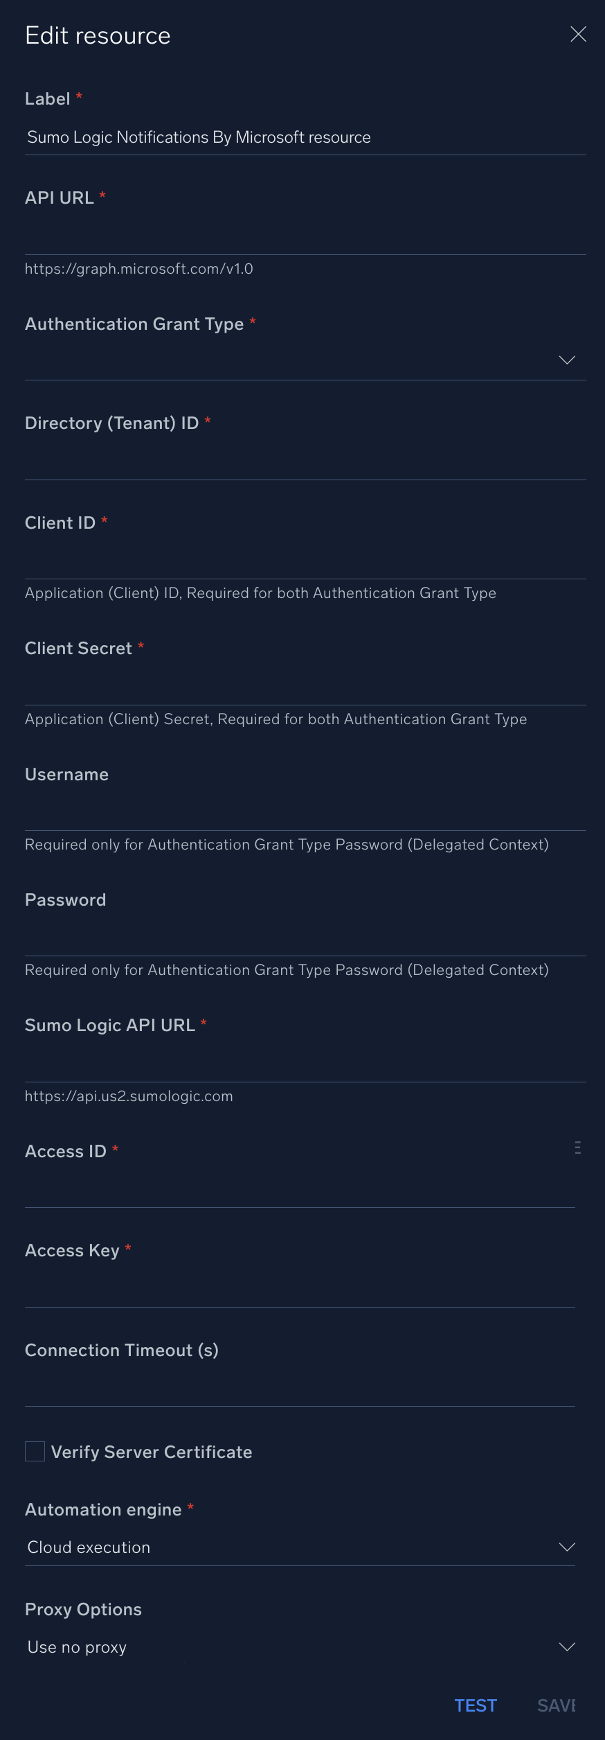Viewport: 605px width, 1740px height.
Task: Click the Directory (Tenant) ID field
Action: pos(305,464)
